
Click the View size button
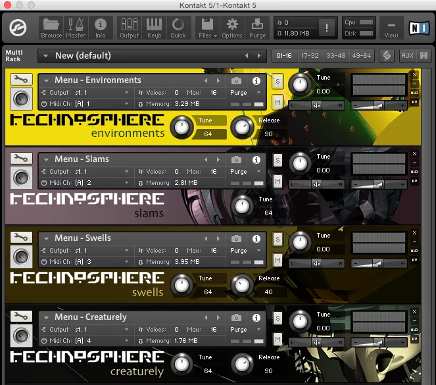pyautogui.click(x=391, y=28)
